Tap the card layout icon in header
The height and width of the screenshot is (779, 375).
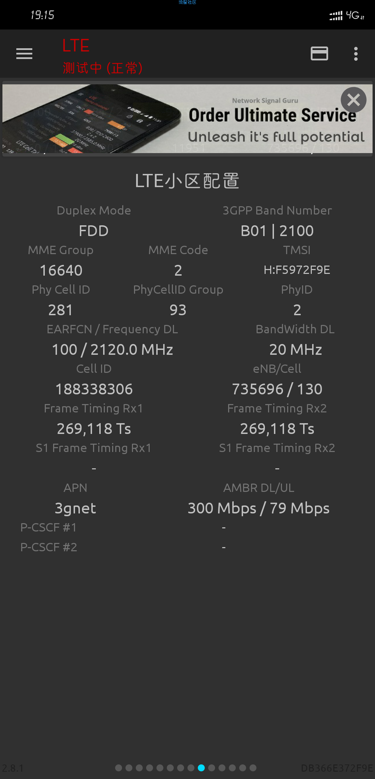pos(319,53)
